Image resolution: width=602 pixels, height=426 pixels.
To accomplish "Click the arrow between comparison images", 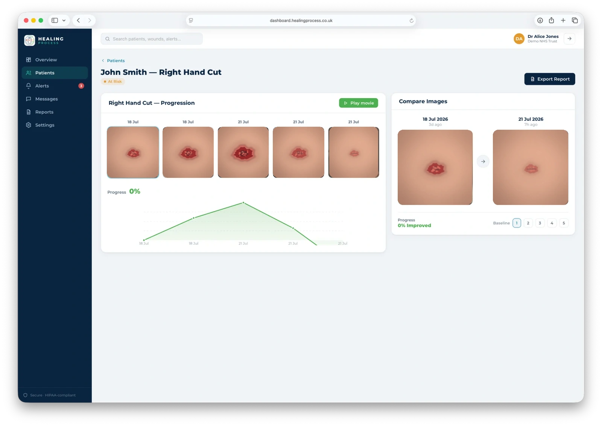I will [x=483, y=161].
